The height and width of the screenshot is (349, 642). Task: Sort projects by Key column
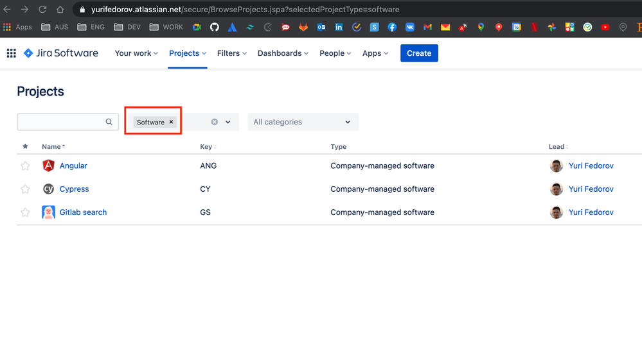[x=208, y=146]
